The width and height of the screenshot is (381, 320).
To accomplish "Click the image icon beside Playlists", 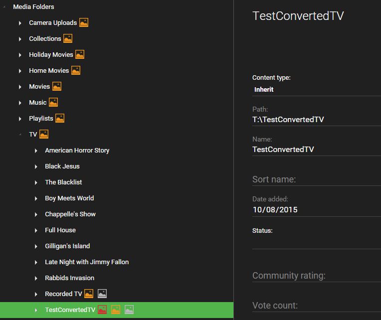I will (x=60, y=118).
